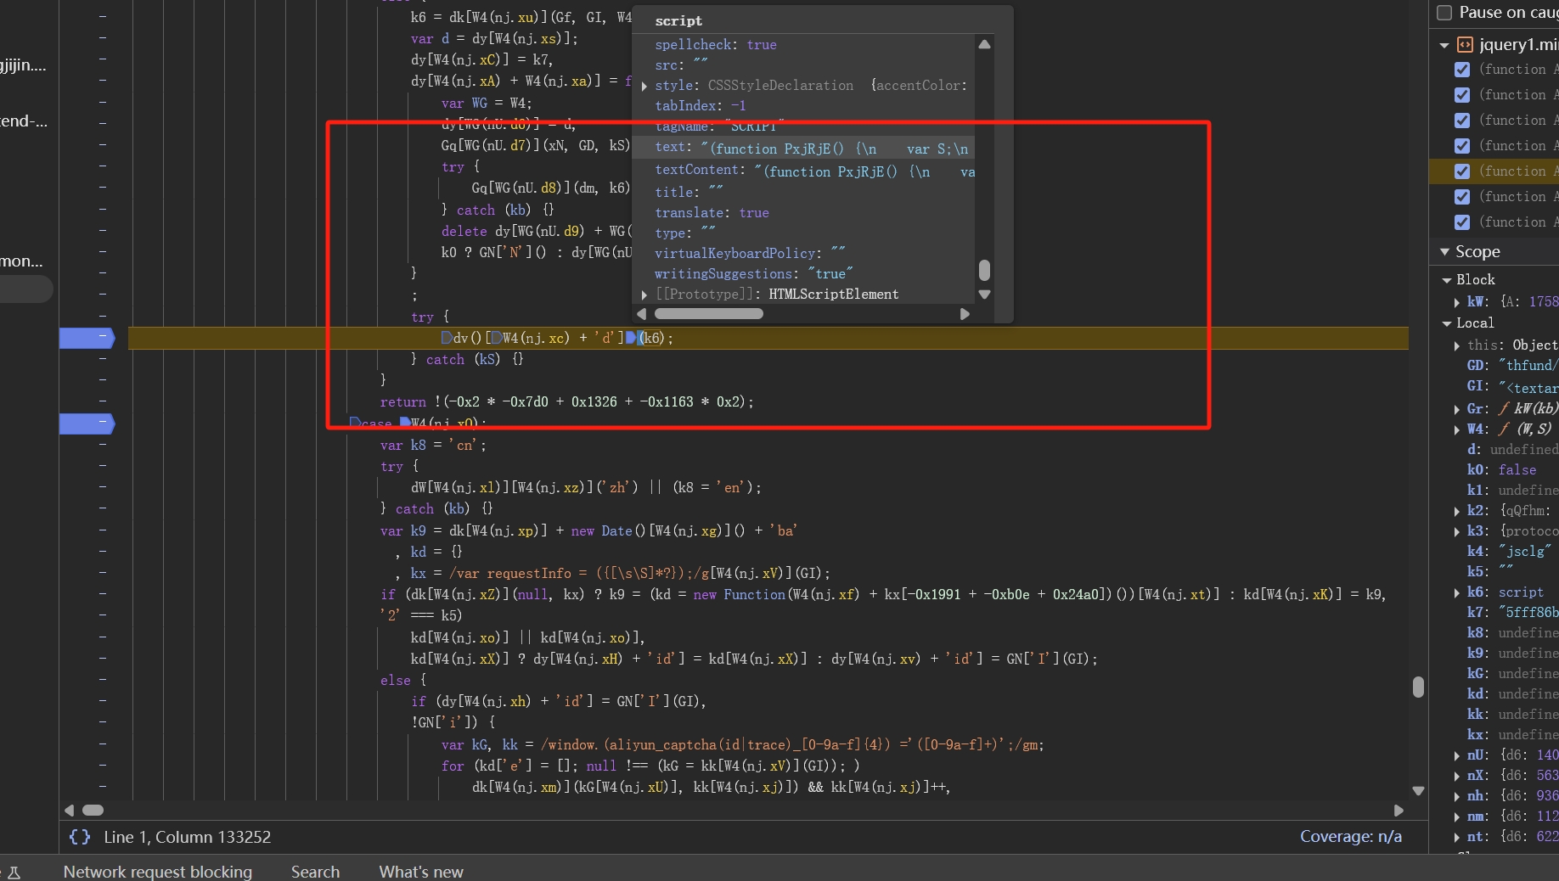Click the pretty-print curly braces icon

click(x=80, y=837)
